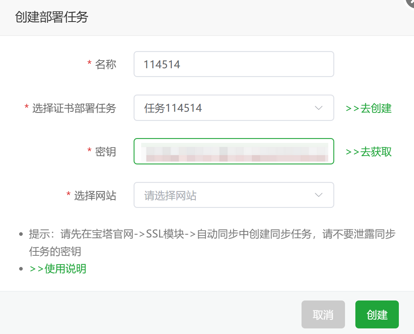Open the >>去创建 link to create a task
414x334 pixels.
[x=368, y=108]
